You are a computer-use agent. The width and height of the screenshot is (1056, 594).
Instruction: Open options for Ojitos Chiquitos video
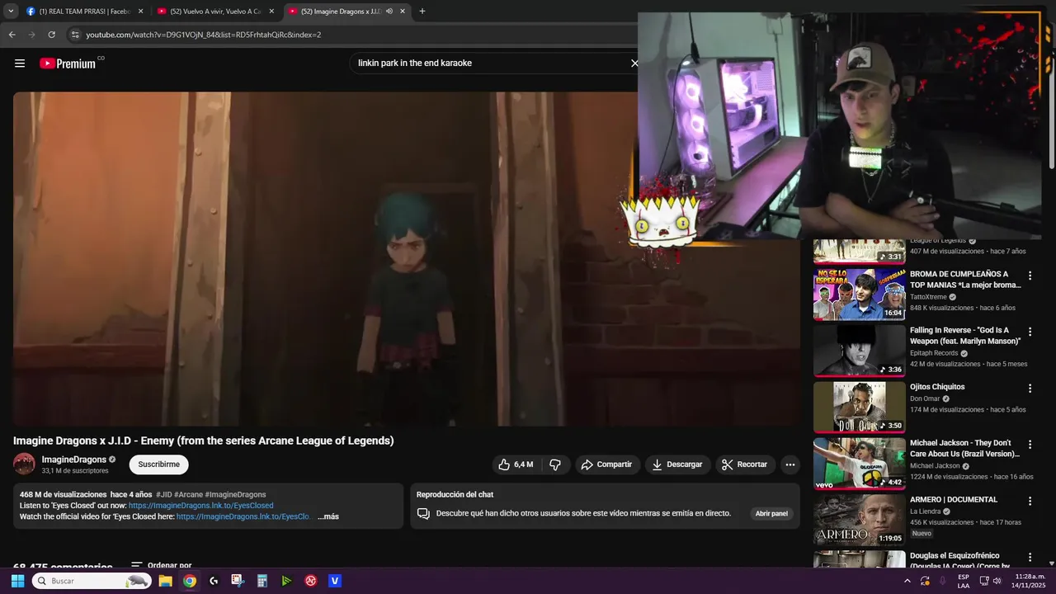click(x=1030, y=389)
